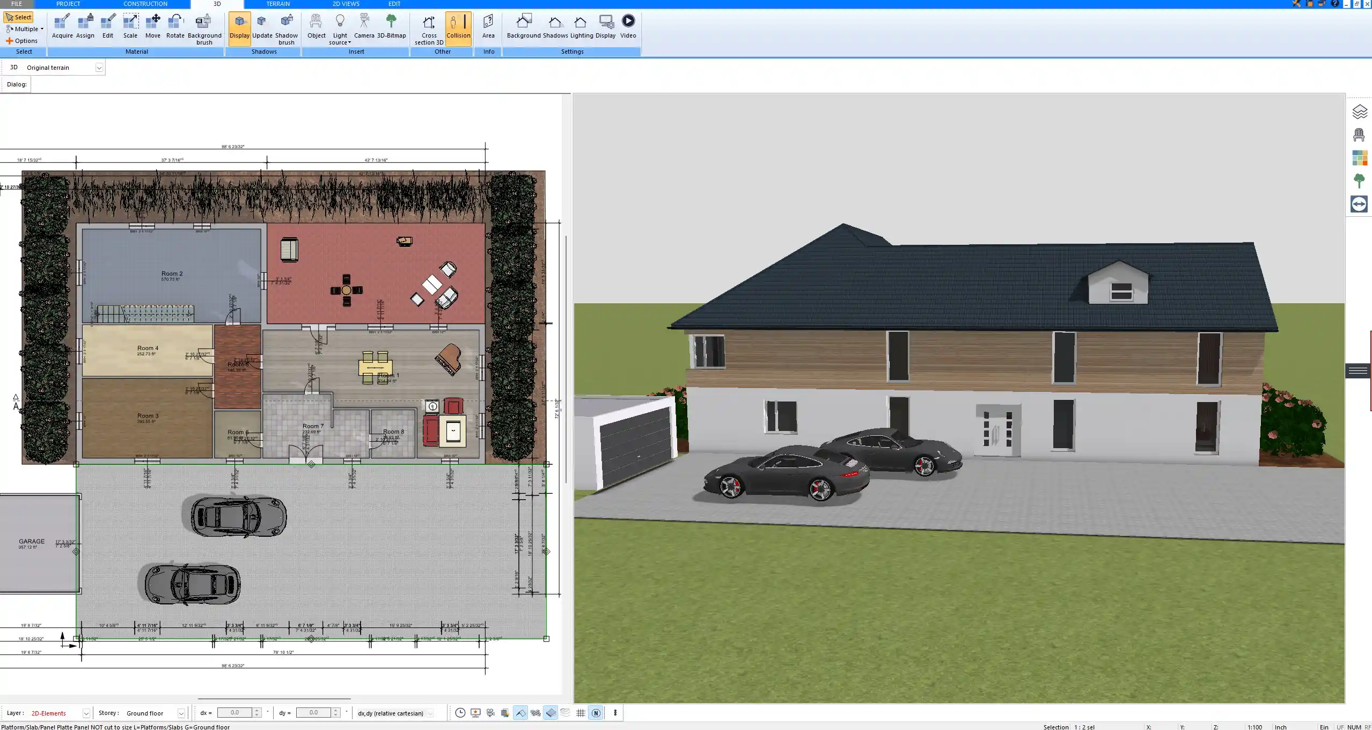Open the plants tree catalog sidebar icon
This screenshot has width=1372, height=730.
click(1359, 181)
